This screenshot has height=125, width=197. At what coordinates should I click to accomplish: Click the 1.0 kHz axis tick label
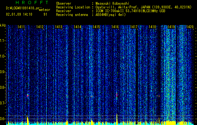pyautogui.click(x=3, y=57)
